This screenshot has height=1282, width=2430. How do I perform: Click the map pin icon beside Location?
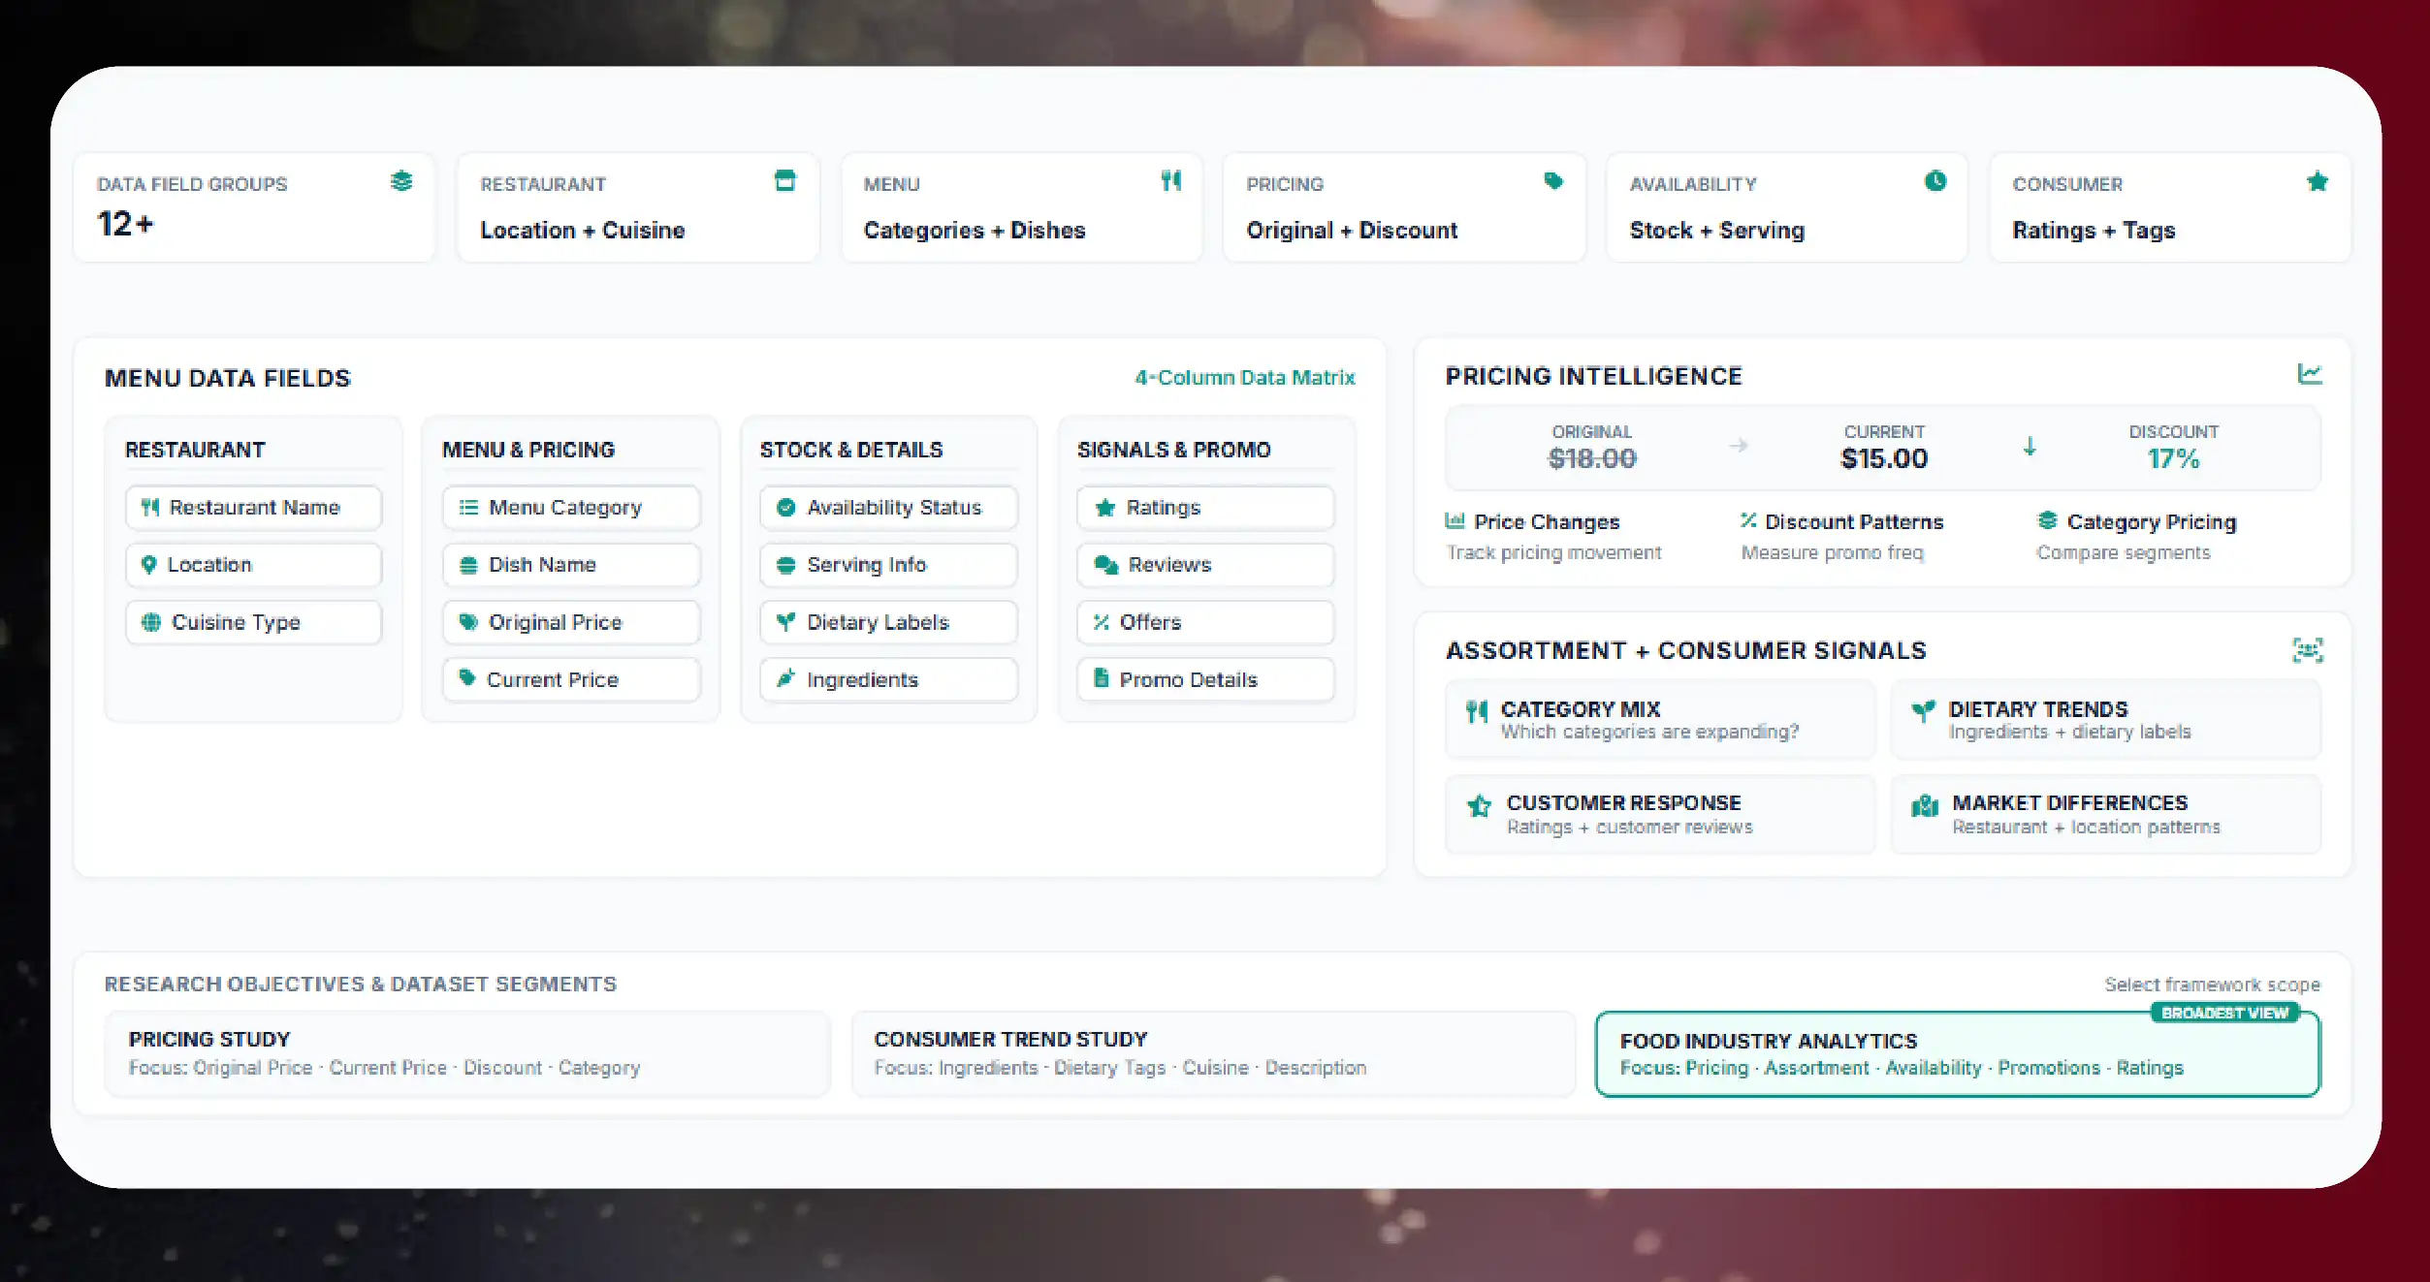click(x=148, y=564)
